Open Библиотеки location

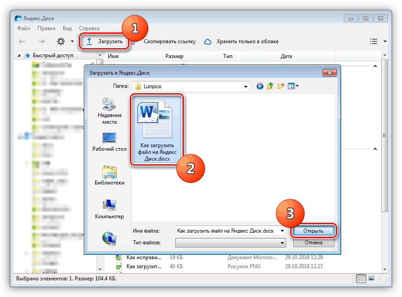[x=109, y=175]
